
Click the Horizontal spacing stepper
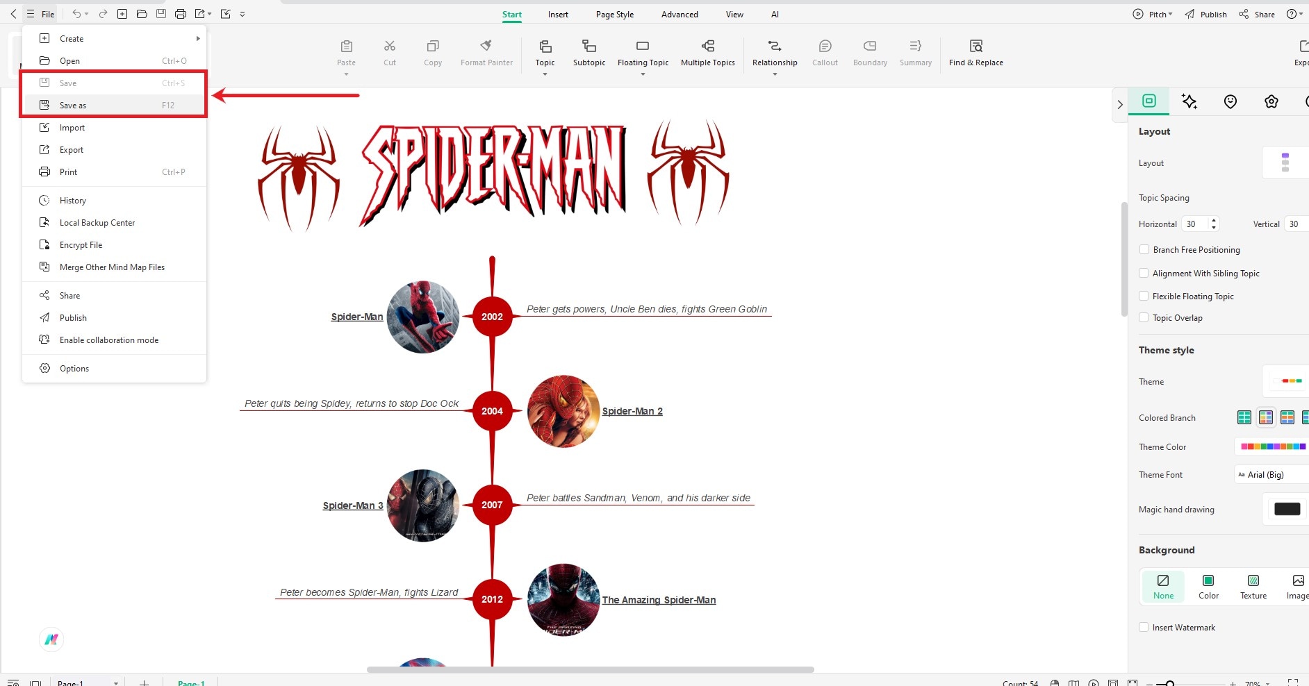(1214, 224)
